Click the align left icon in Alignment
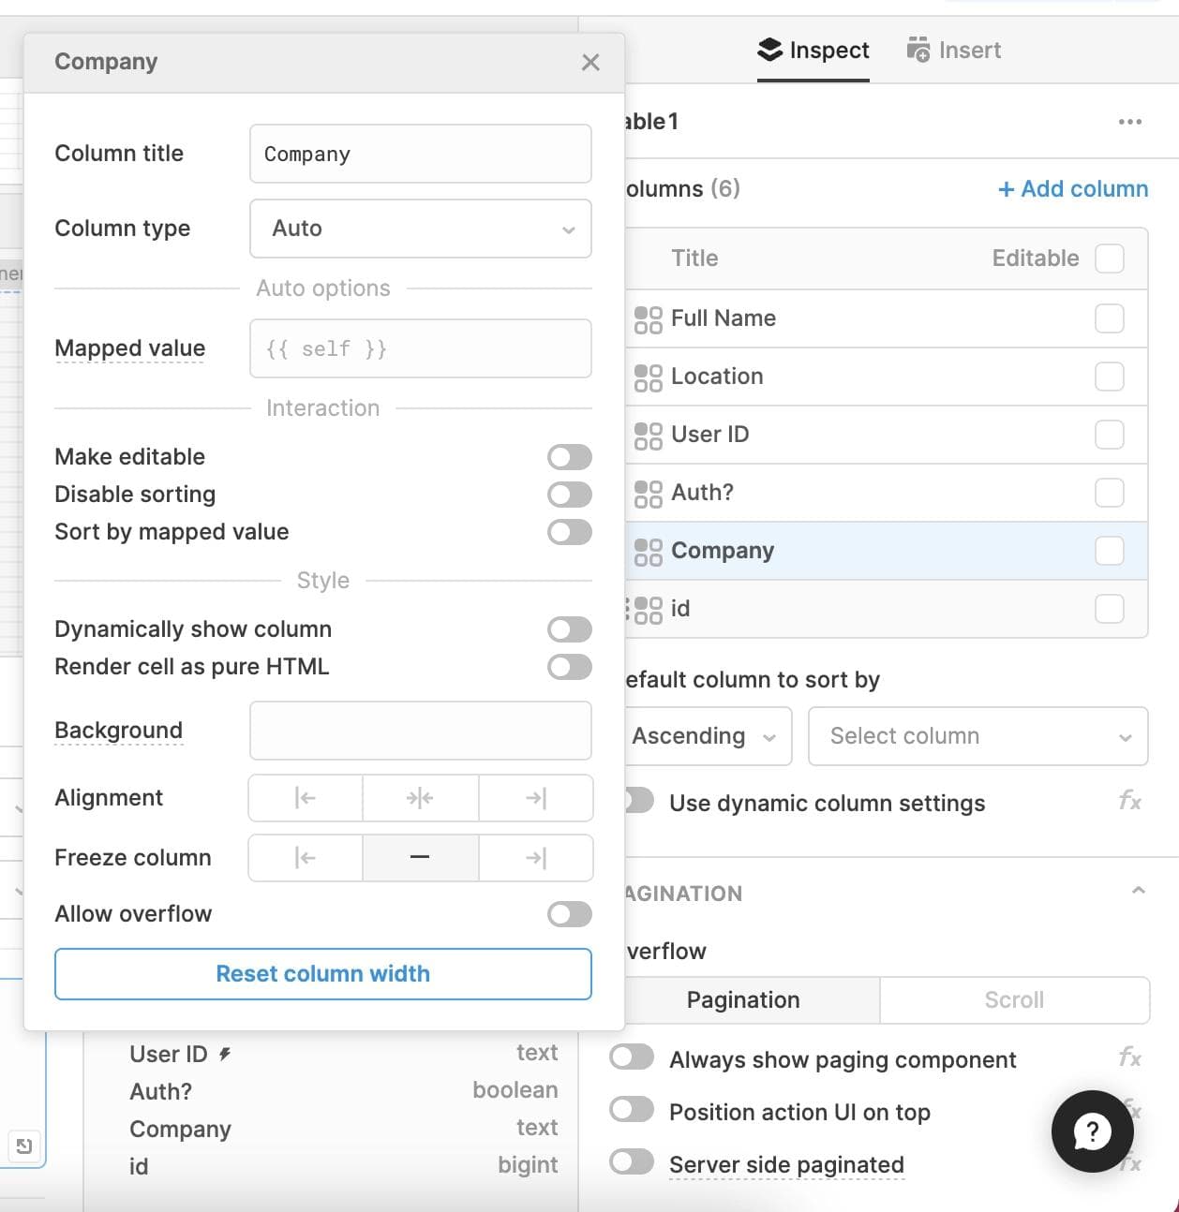 (306, 798)
